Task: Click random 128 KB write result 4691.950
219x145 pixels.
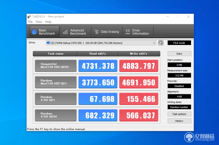Action: click(139, 82)
